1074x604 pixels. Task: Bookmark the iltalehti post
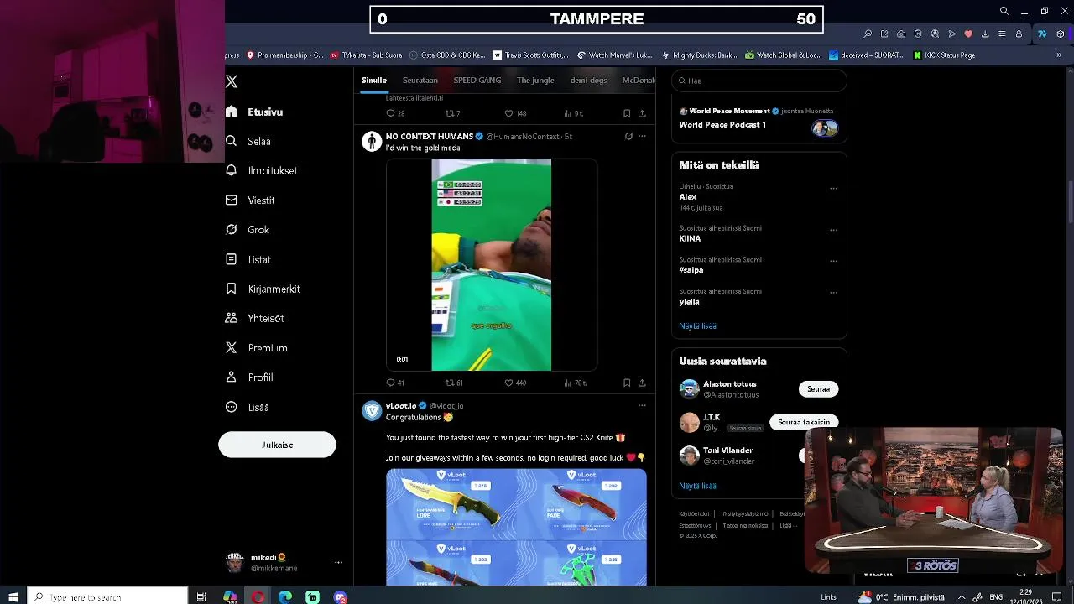[627, 113]
